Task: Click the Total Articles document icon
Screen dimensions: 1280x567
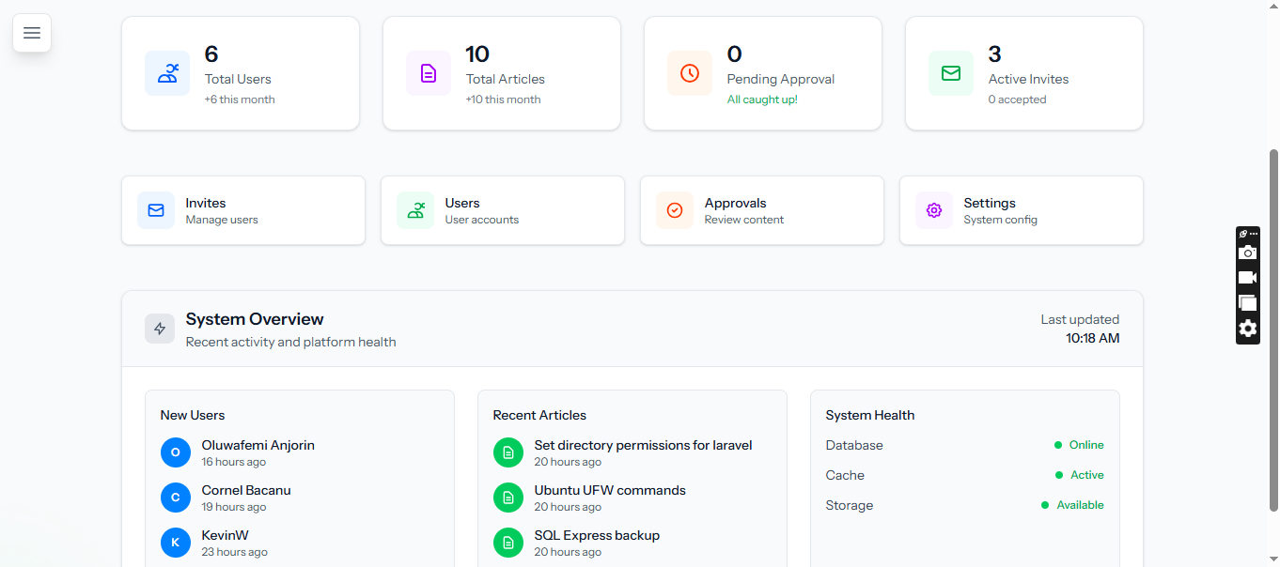Action: click(x=429, y=73)
